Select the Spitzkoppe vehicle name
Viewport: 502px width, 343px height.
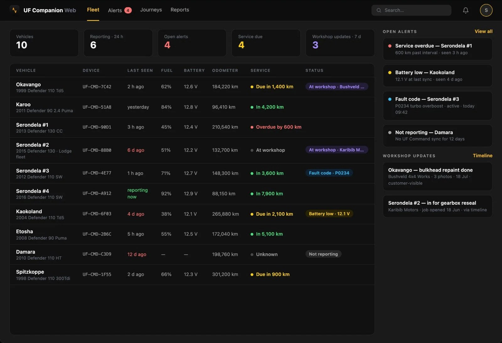pos(30,272)
